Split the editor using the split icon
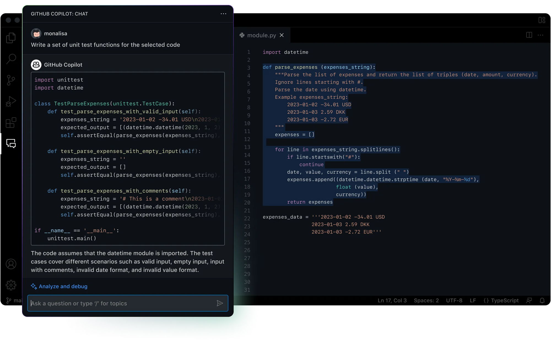This screenshot has width=551, height=342. click(529, 35)
